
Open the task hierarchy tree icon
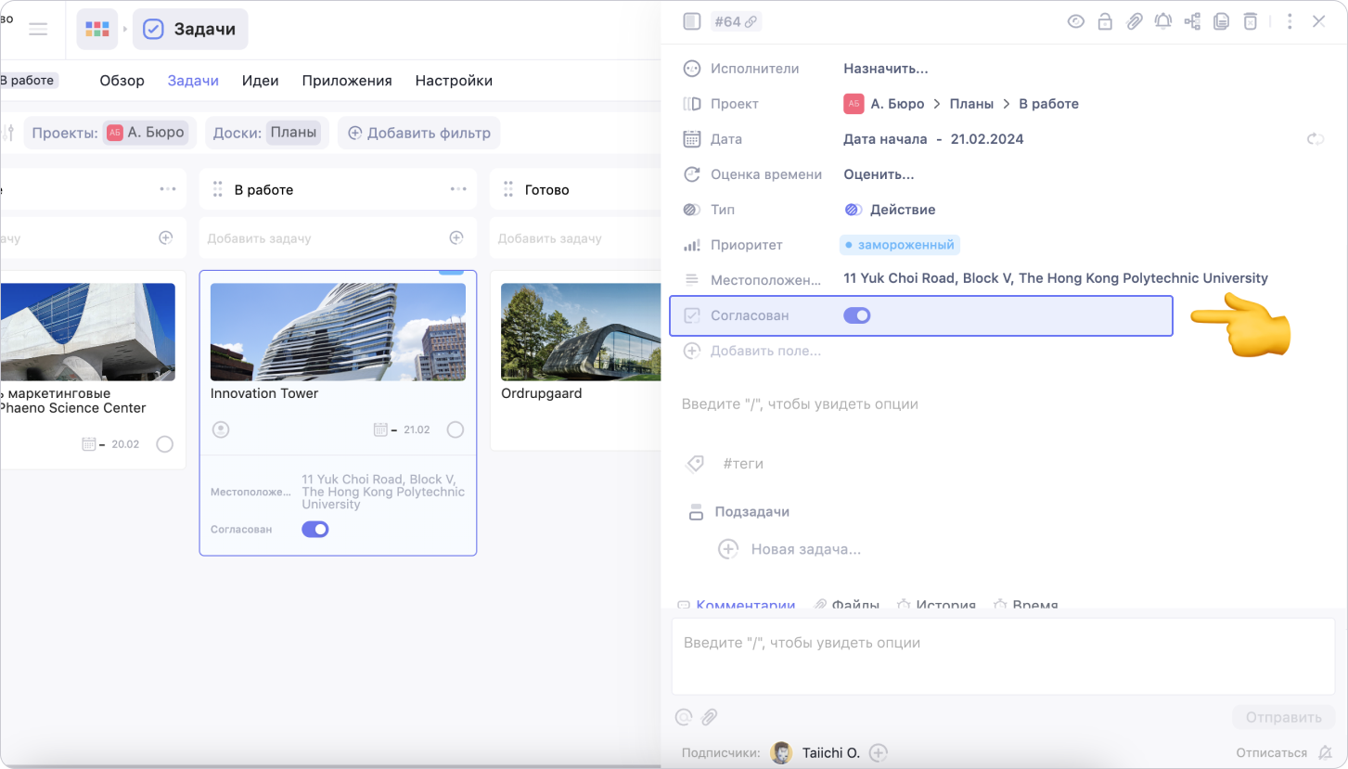(1192, 21)
